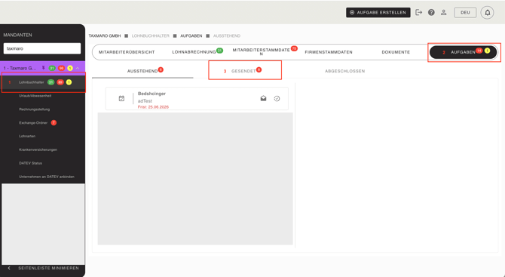Open the Gesendet sub-tab
The width and height of the screenshot is (505, 277).
243,71
